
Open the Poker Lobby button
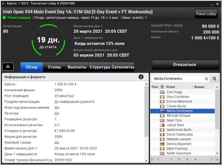pos(206,14)
